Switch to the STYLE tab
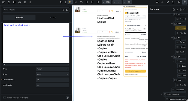This screenshot has height=101, width=188. coord(53,17)
